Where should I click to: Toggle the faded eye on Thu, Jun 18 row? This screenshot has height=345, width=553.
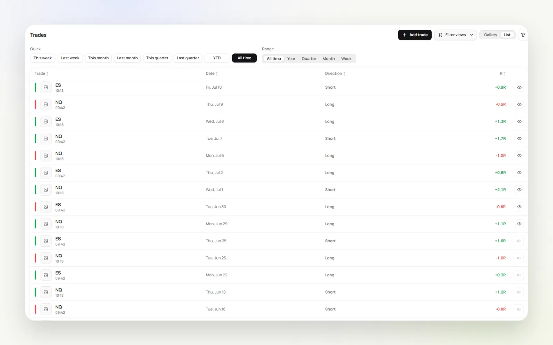coord(519,292)
